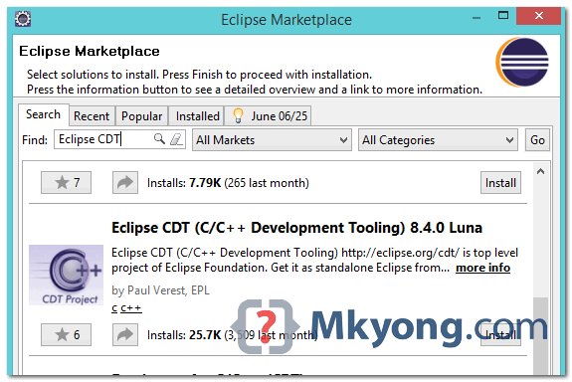Share the Eclipse CDT 8.4.0 Luna entry
Viewport: 572px width, 382px height.
pos(125,334)
